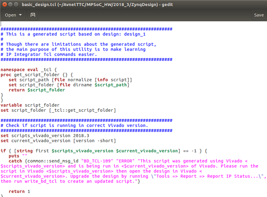Click the 'IP Integrator Tcl commands easier' comment
The image size is (267, 197).
click(x=49, y=54)
